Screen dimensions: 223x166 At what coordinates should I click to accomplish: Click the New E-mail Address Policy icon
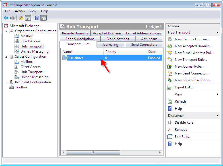(x=170, y=53)
